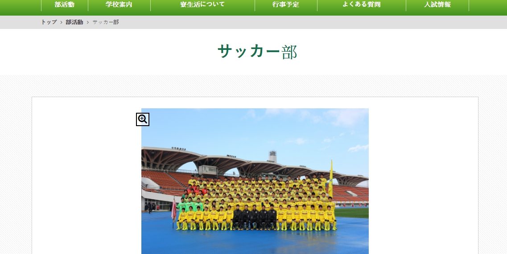Click the white tower behind stadium roof
The height and width of the screenshot is (254, 507).
pos(272,156)
